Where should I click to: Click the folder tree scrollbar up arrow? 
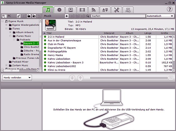click(40, 21)
